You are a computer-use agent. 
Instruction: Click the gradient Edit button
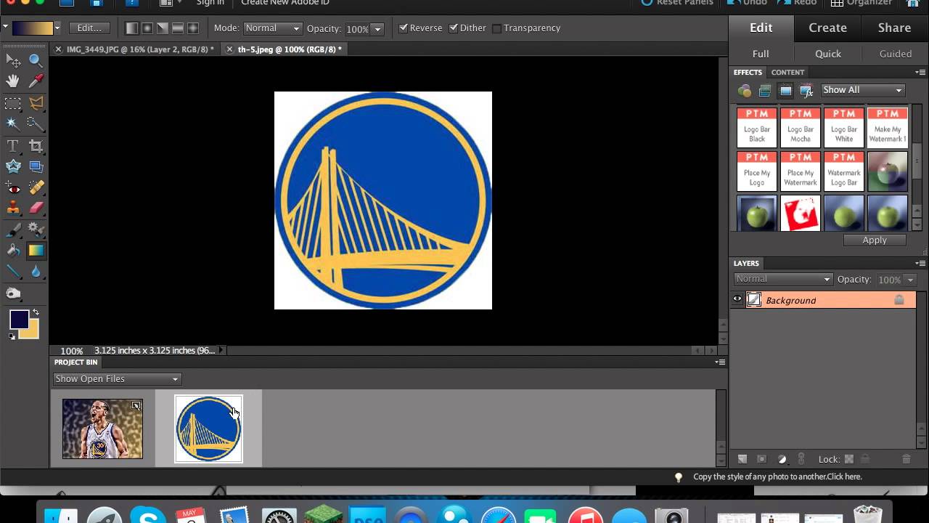point(89,28)
